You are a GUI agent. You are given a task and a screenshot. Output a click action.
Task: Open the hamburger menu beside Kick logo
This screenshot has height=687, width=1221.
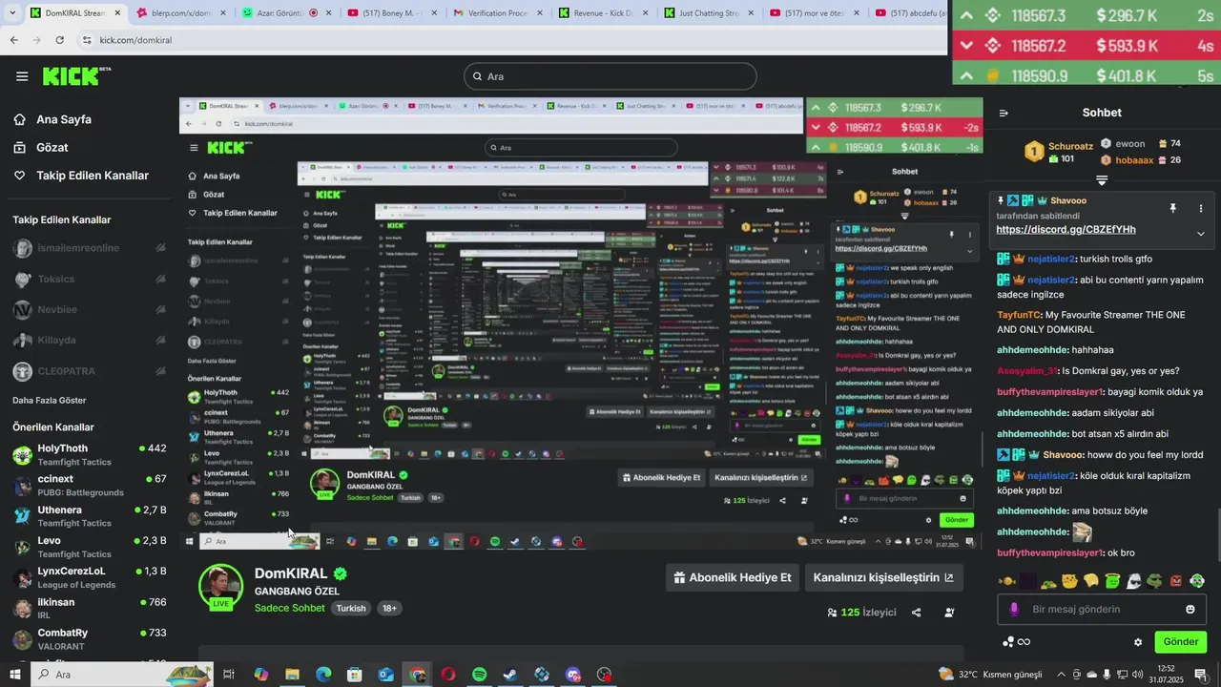(x=21, y=76)
